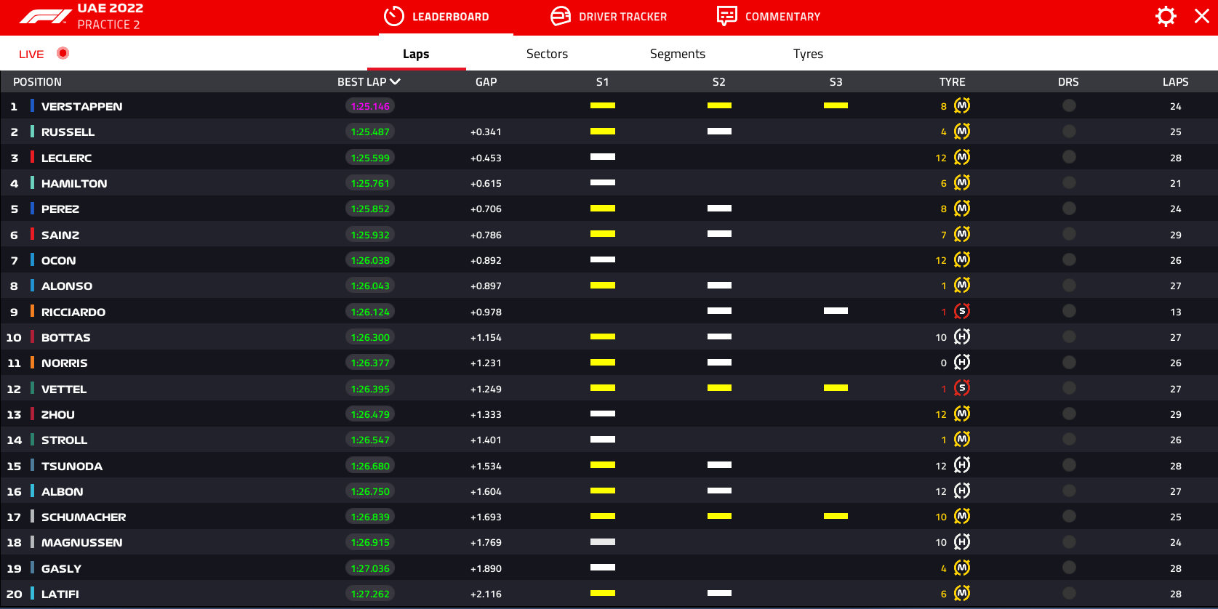Image resolution: width=1218 pixels, height=609 pixels.
Task: Click the TYRE column header
Action: [x=953, y=82]
